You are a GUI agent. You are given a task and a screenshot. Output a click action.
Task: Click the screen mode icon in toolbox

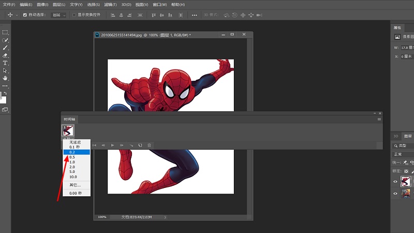pyautogui.click(x=5, y=110)
